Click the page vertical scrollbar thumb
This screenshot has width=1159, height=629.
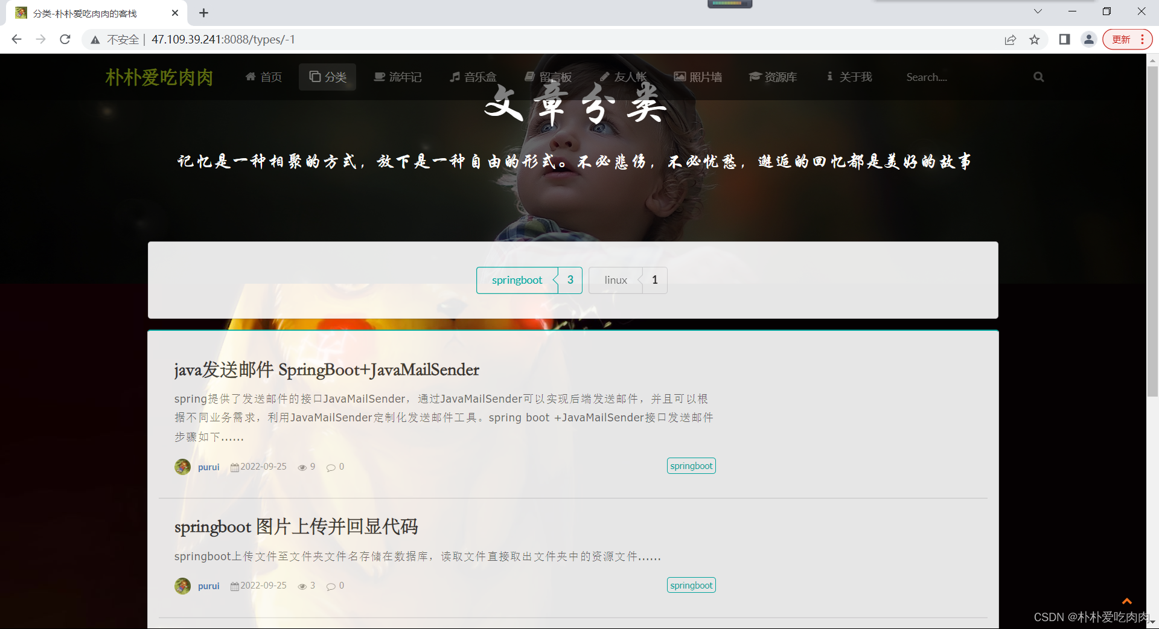click(1152, 232)
